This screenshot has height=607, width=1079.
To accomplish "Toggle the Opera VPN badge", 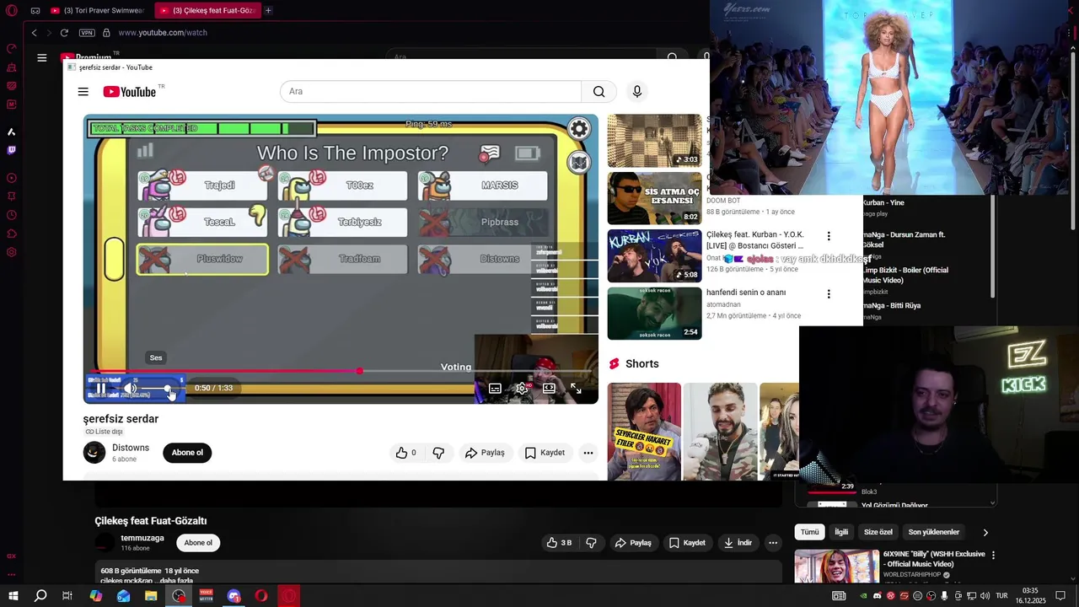I will 87,33.
